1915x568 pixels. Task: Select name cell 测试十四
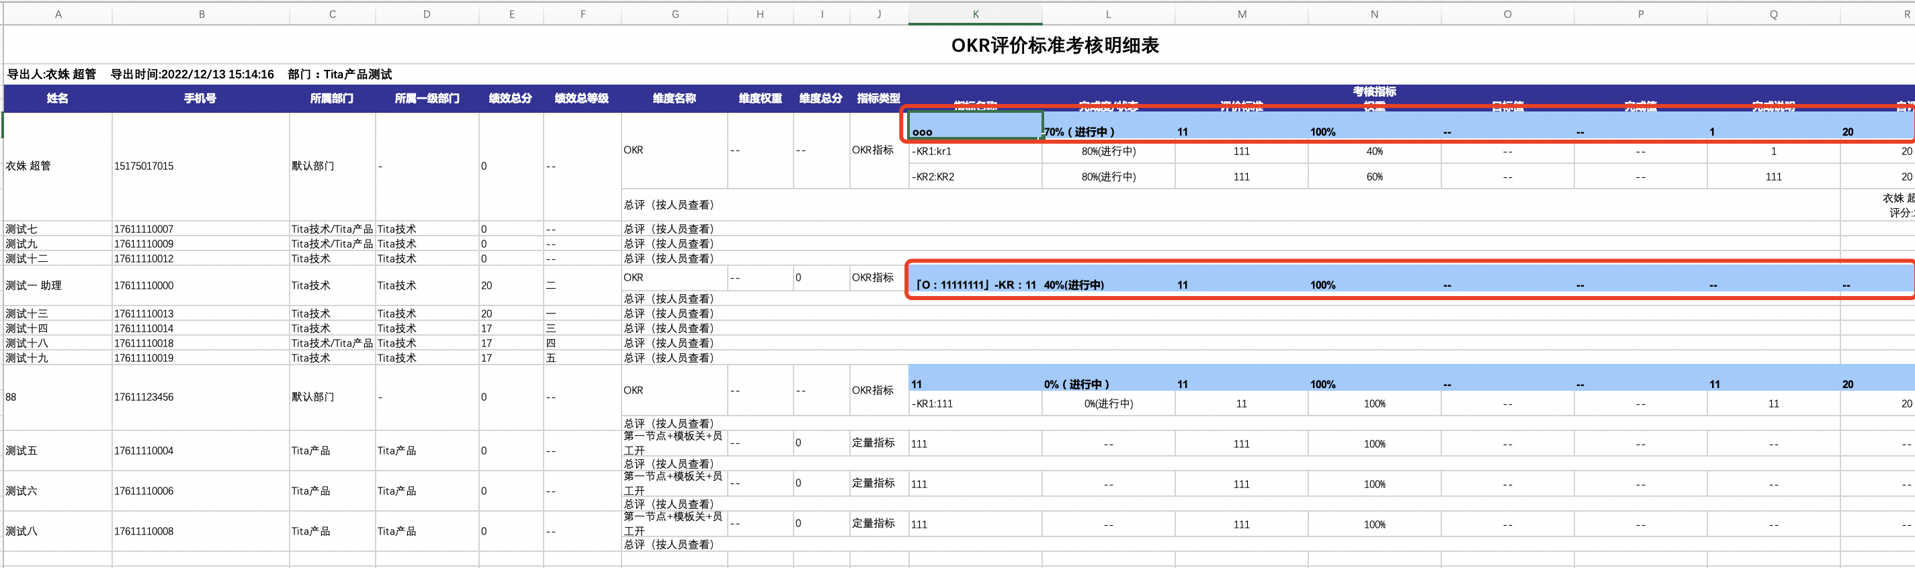pyautogui.click(x=58, y=328)
